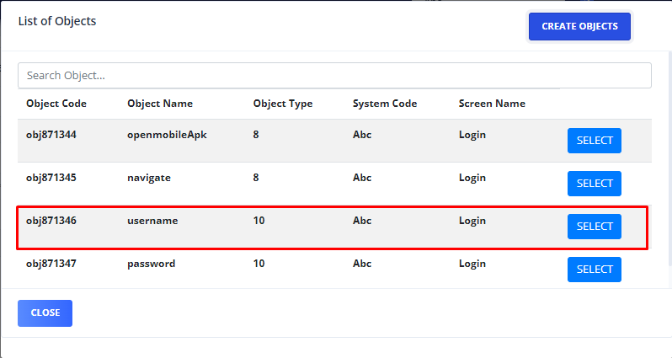This screenshot has height=358, width=672.
Task: Click the Screen Name column header
Action: [x=492, y=104]
